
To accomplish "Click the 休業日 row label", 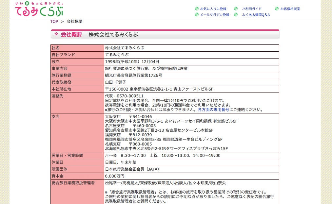I will [57, 162].
